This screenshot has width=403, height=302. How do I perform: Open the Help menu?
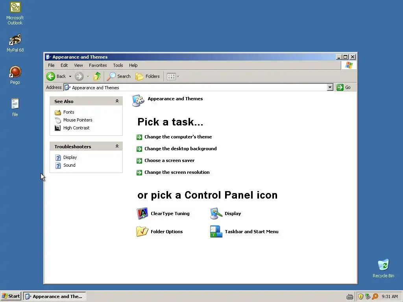click(x=133, y=65)
